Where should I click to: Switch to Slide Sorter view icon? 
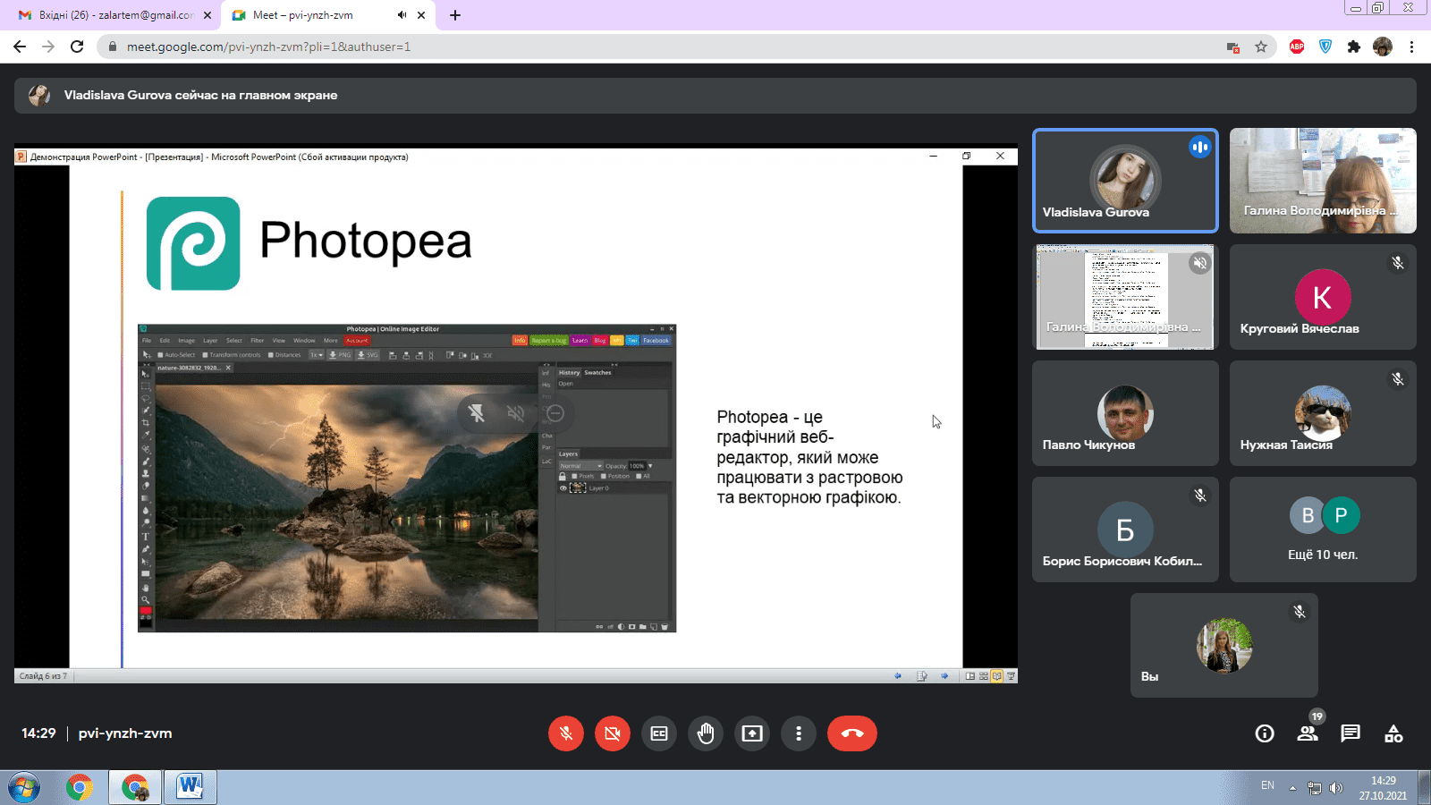[984, 676]
